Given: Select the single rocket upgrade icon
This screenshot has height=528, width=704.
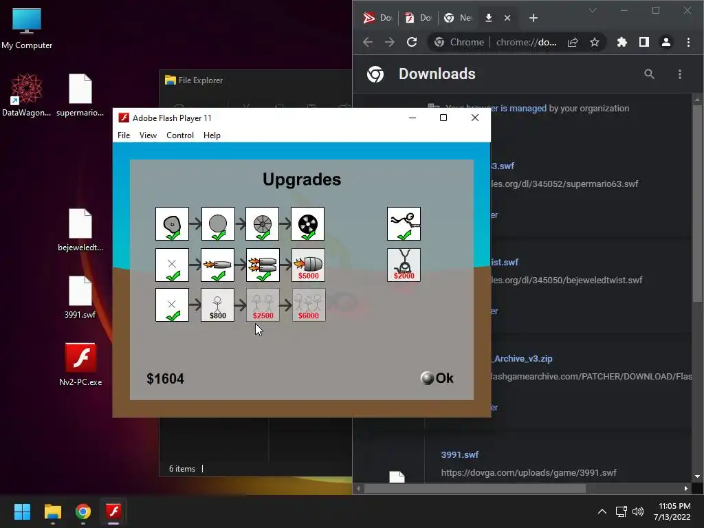Looking at the screenshot, I should [x=218, y=265].
